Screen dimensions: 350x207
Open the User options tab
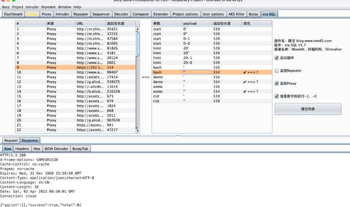213,14
